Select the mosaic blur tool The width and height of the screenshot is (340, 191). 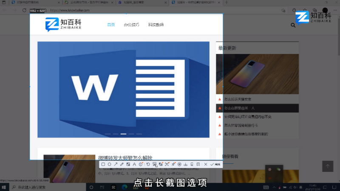coord(128,164)
